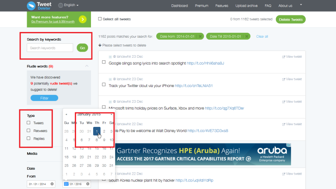
Task: Clear the From date 01/01/2014 field
Action: 52,184
